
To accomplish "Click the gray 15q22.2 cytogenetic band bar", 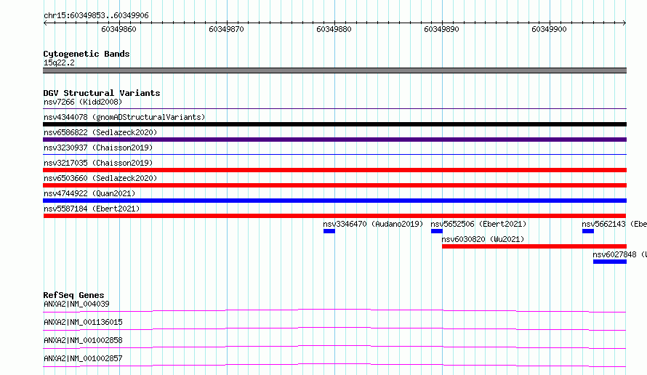I will point(334,70).
